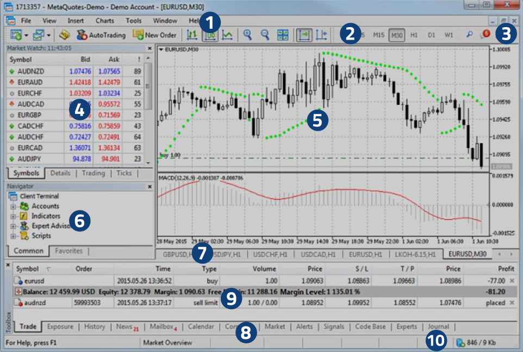The image size is (523, 352).
Task: Sort the trade table by Profit column
Action: click(506, 269)
